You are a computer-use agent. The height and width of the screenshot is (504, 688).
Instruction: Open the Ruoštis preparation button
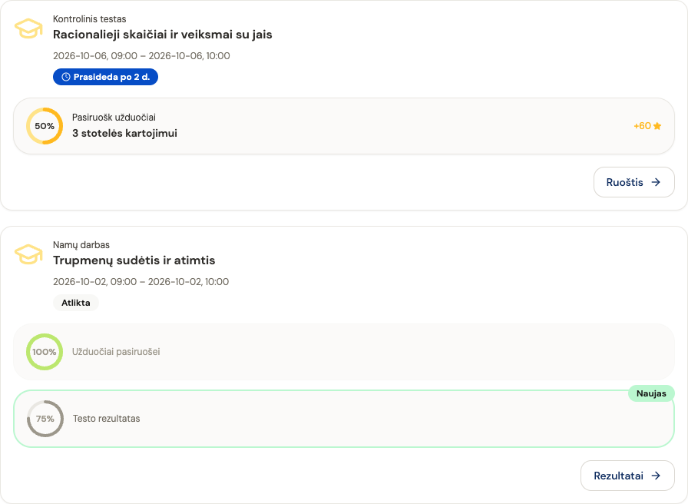(634, 182)
